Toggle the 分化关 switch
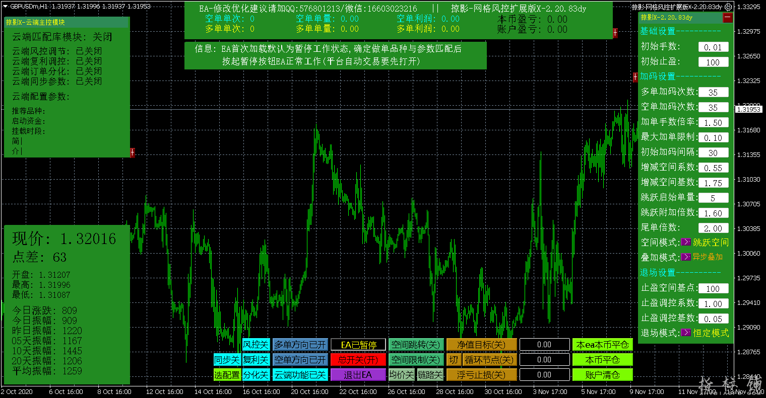766x398 pixels. (x=256, y=375)
